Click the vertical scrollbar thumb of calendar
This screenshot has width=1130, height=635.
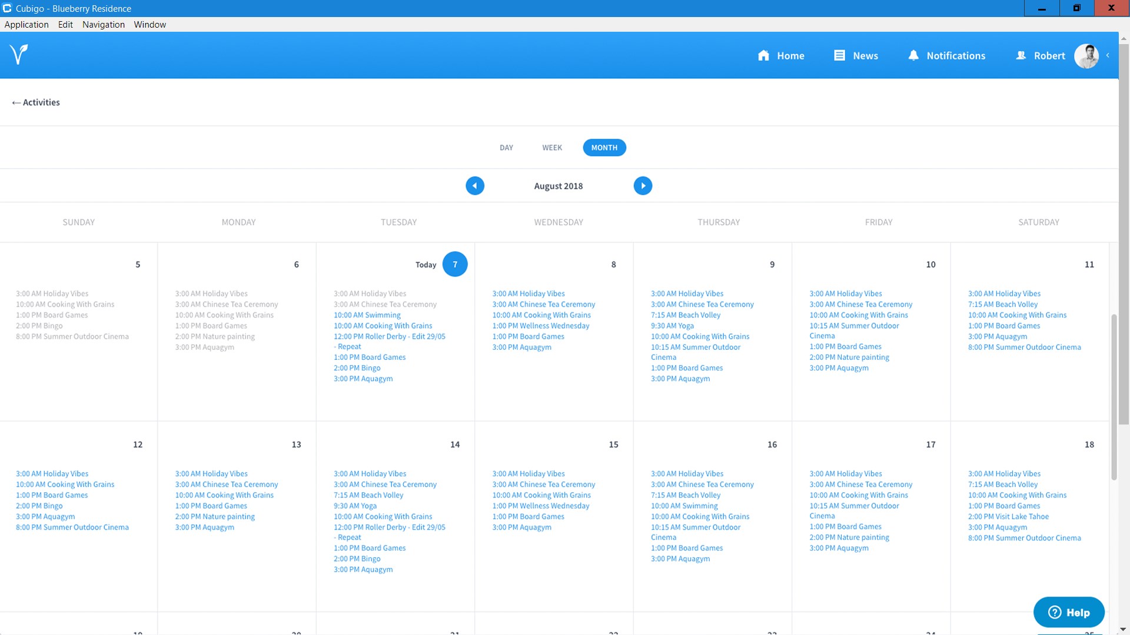1114,397
